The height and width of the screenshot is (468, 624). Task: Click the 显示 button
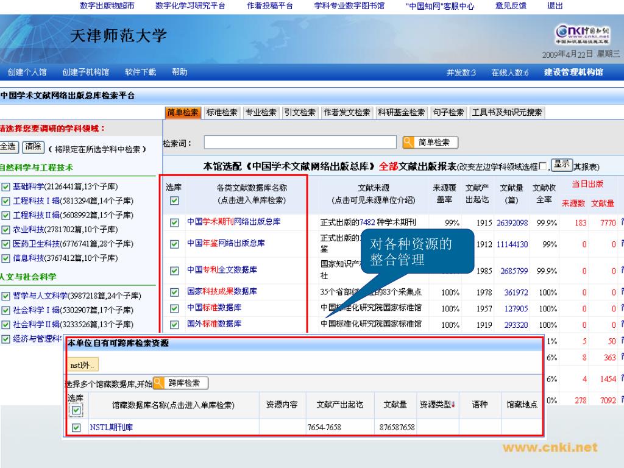tap(561, 165)
